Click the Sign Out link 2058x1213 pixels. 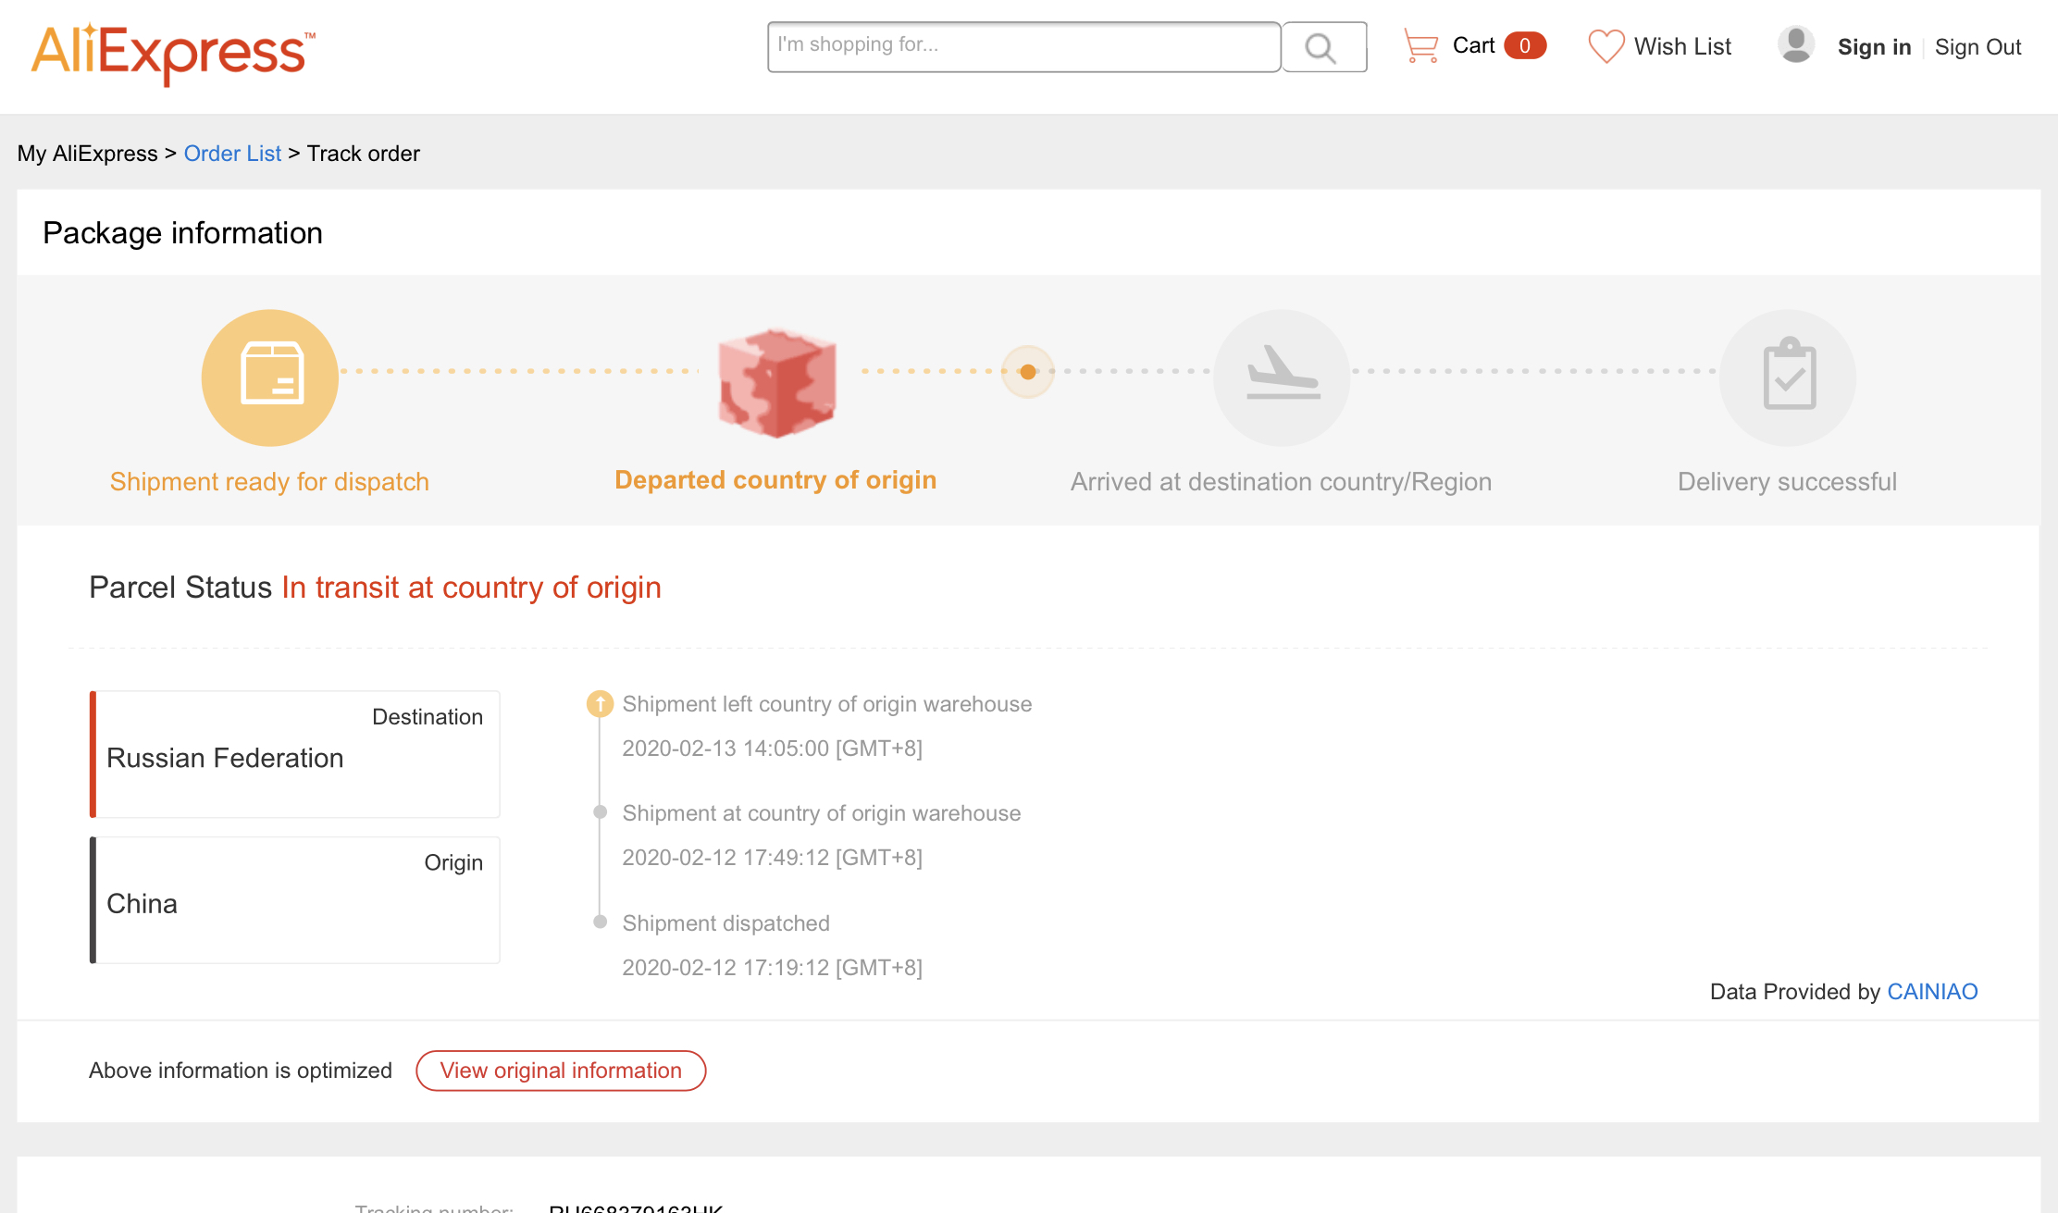tap(1977, 47)
